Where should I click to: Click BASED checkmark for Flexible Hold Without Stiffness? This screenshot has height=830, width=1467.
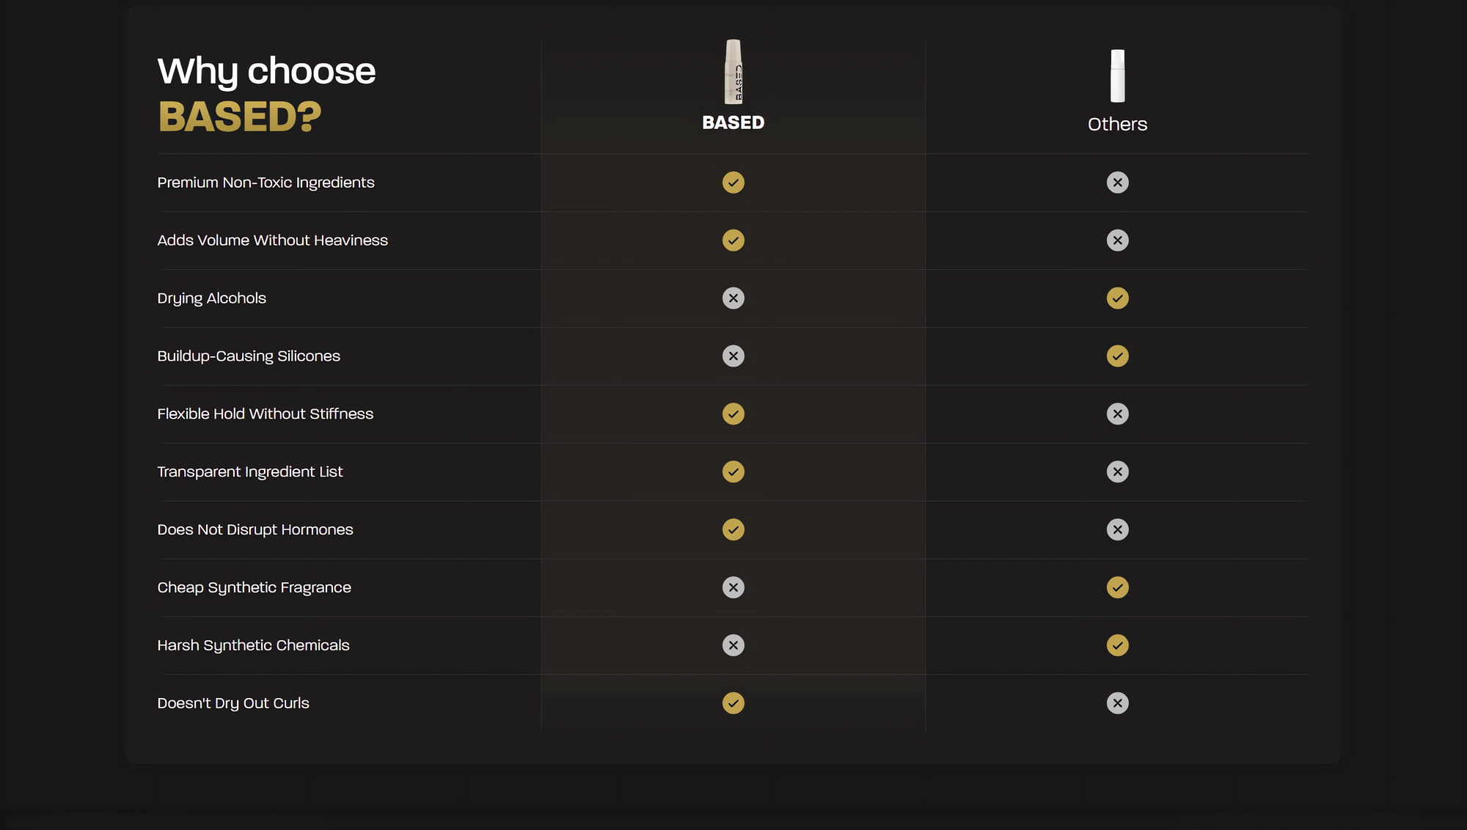coord(733,414)
